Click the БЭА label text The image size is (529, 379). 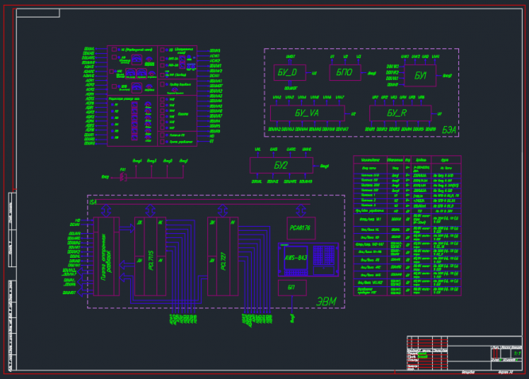449,128
